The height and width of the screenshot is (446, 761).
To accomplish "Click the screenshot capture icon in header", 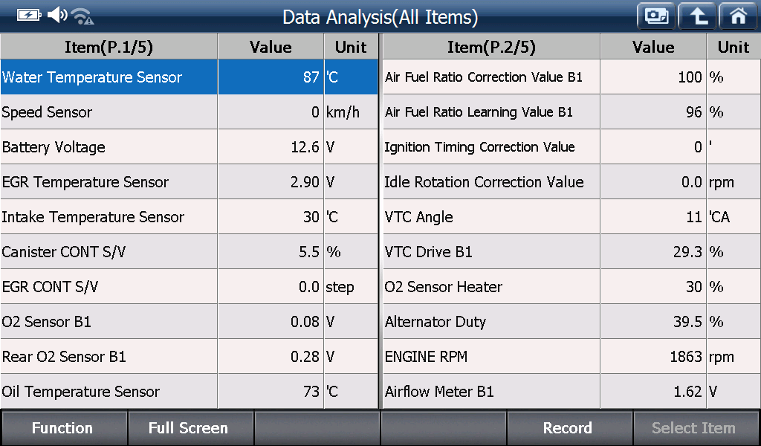I will 656,16.
